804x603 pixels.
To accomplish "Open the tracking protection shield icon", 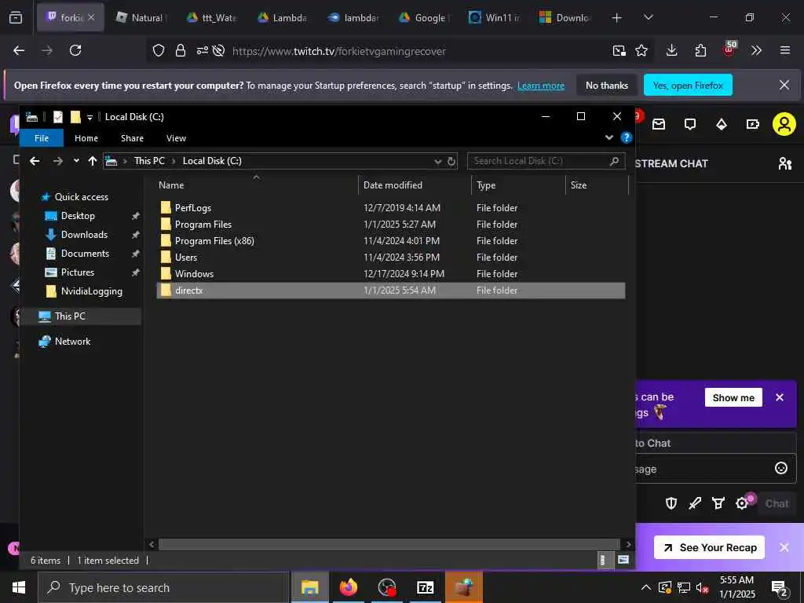I will click(x=159, y=50).
